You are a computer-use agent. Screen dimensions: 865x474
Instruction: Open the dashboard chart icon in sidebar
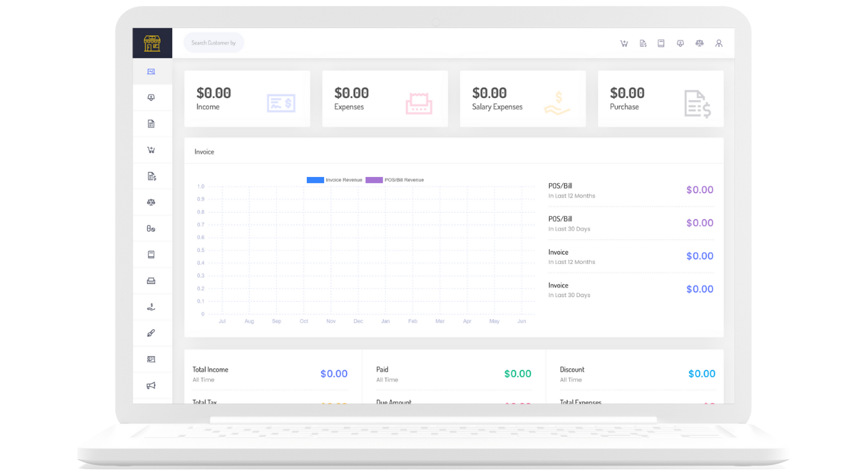(x=151, y=71)
